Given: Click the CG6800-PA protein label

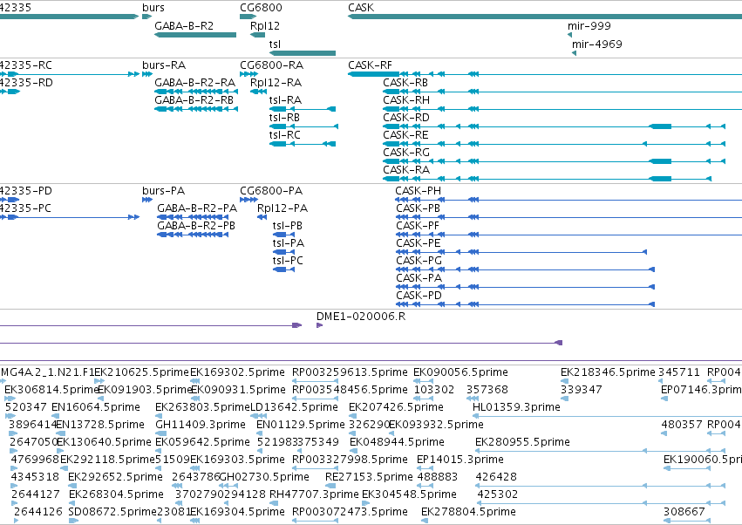Looking at the screenshot, I should coord(271,191).
